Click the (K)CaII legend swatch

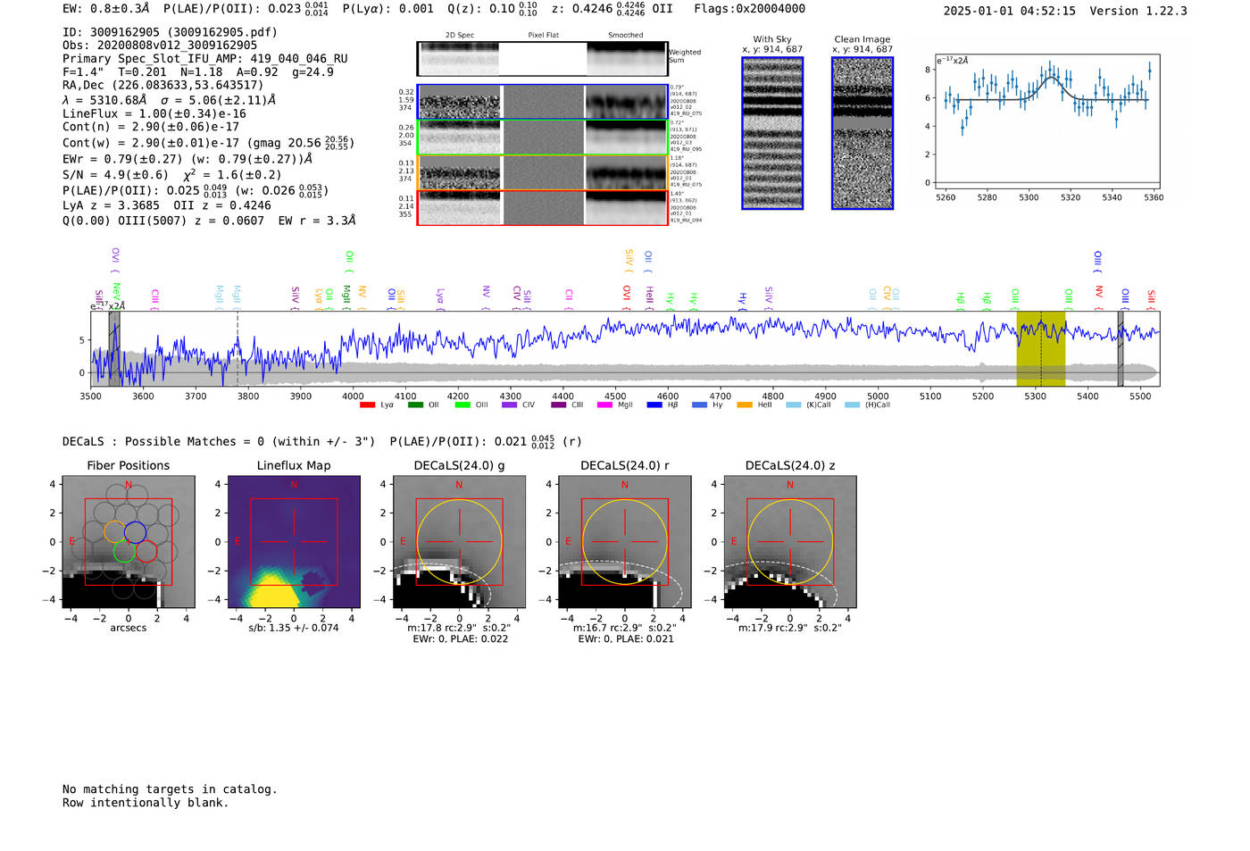[x=794, y=405]
